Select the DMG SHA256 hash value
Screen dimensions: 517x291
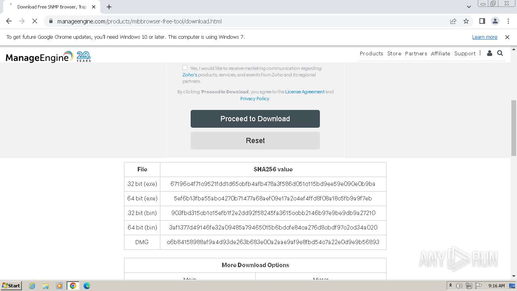click(273, 242)
